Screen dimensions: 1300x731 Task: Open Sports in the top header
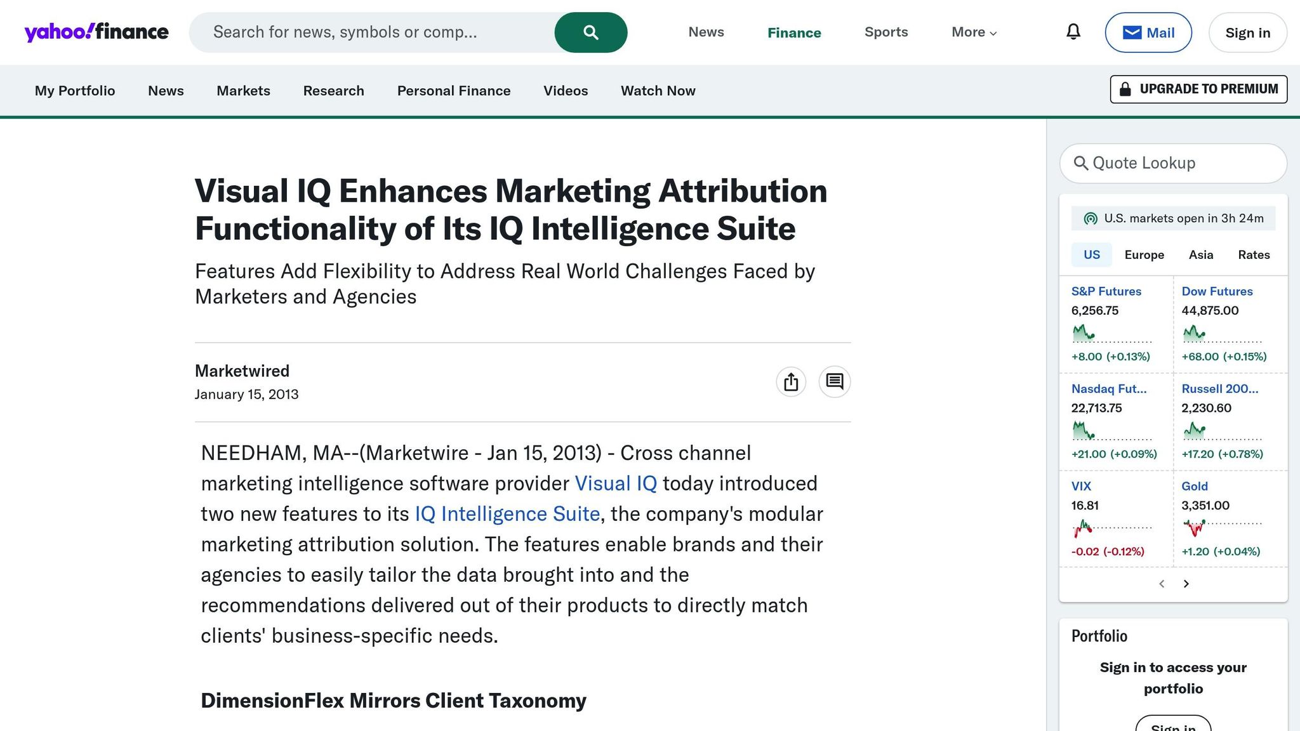(886, 32)
